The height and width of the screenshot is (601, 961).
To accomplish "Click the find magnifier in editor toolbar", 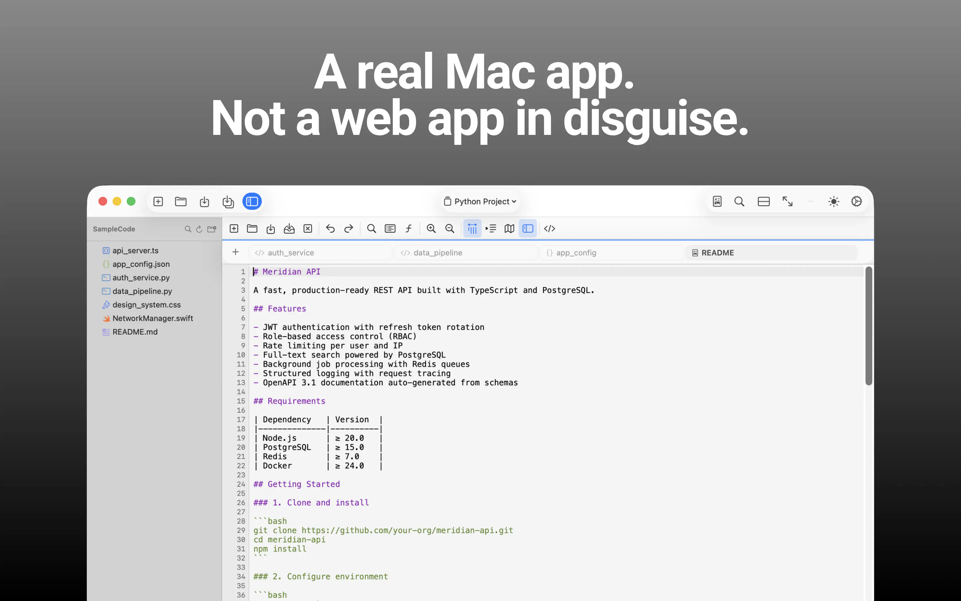I will pyautogui.click(x=371, y=229).
